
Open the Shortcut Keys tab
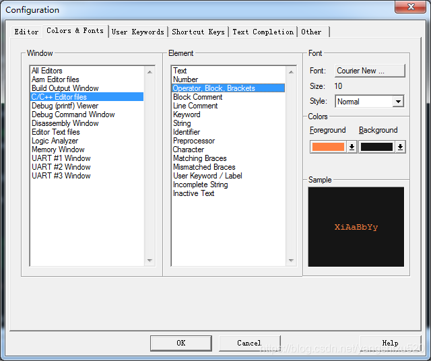point(198,32)
